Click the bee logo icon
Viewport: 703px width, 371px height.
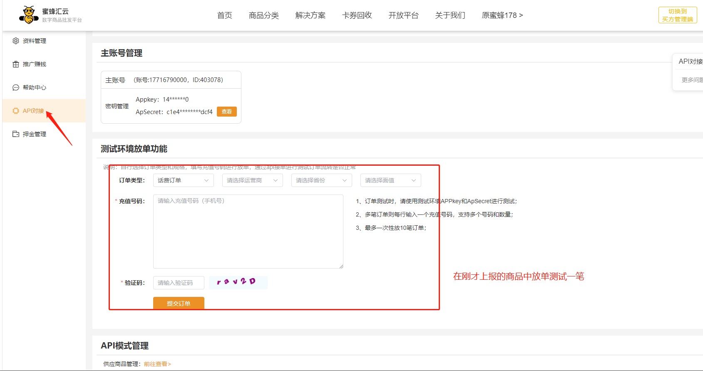point(28,15)
